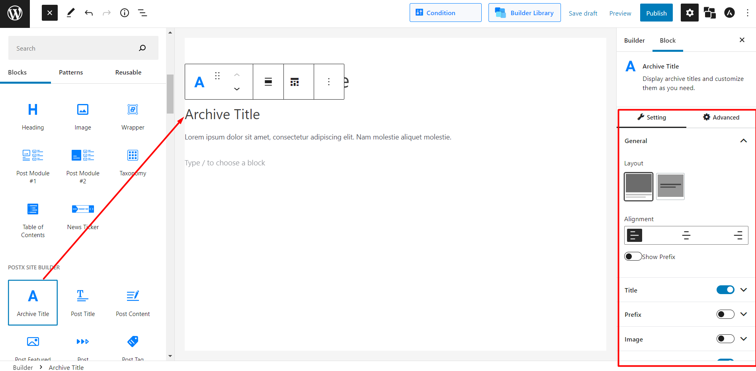The width and height of the screenshot is (756, 371).
Task: Switch to the Block sidebar tab
Action: click(x=668, y=41)
